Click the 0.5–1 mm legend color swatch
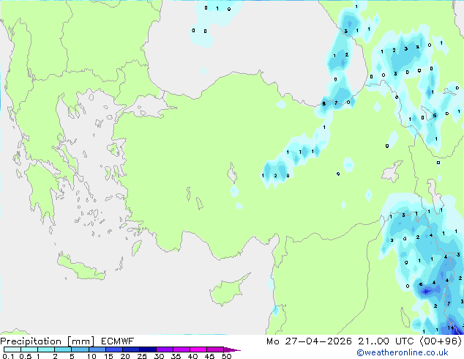The height and width of the screenshot is (359, 464). (29, 349)
